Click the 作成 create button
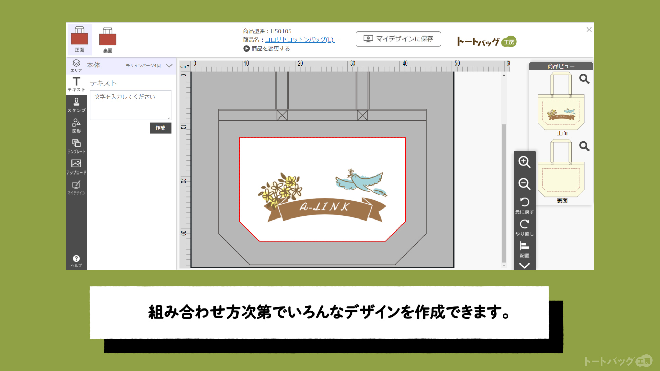Screen dimensions: 660x371 coord(160,128)
